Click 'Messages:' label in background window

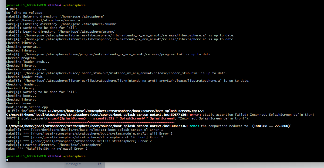pyautogui.click(x=73, y=164)
